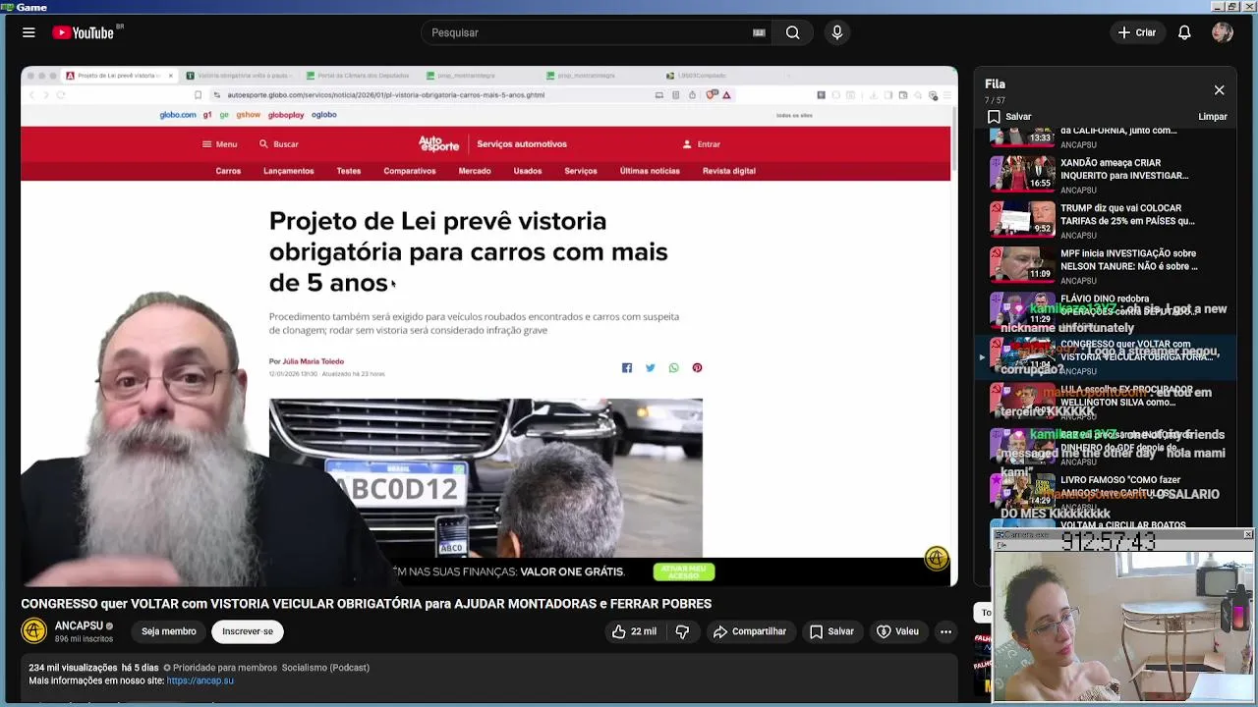
Task: Select Últimas notícias in the nav
Action: point(650,171)
